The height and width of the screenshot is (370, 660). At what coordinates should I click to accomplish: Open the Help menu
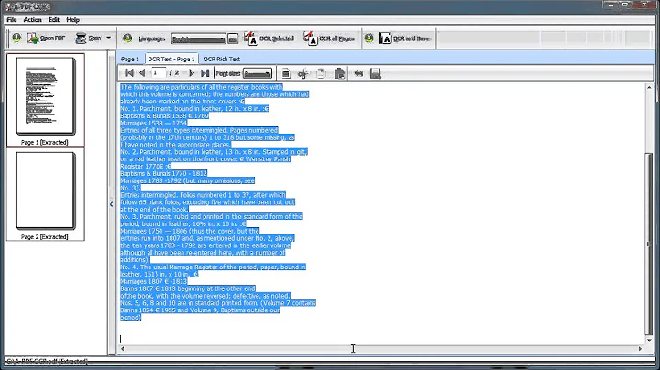(x=72, y=20)
